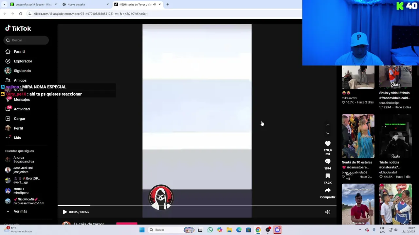This screenshot has width=419, height=235.
Task: Open Discord from taskbar
Action: (x=277, y=230)
